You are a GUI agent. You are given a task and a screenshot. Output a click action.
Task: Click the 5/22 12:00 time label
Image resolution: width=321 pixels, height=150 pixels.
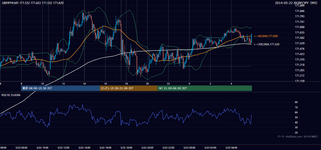[x=63, y=148]
